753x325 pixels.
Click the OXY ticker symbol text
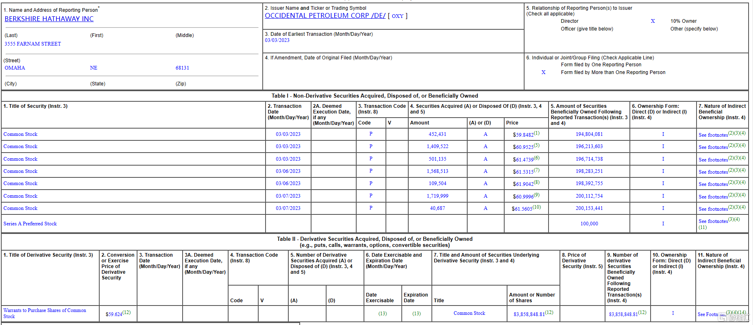click(x=397, y=16)
